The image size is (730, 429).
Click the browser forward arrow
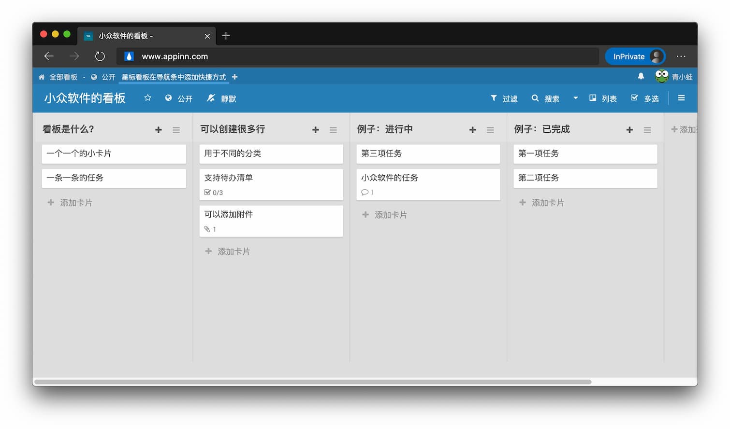[x=74, y=56]
